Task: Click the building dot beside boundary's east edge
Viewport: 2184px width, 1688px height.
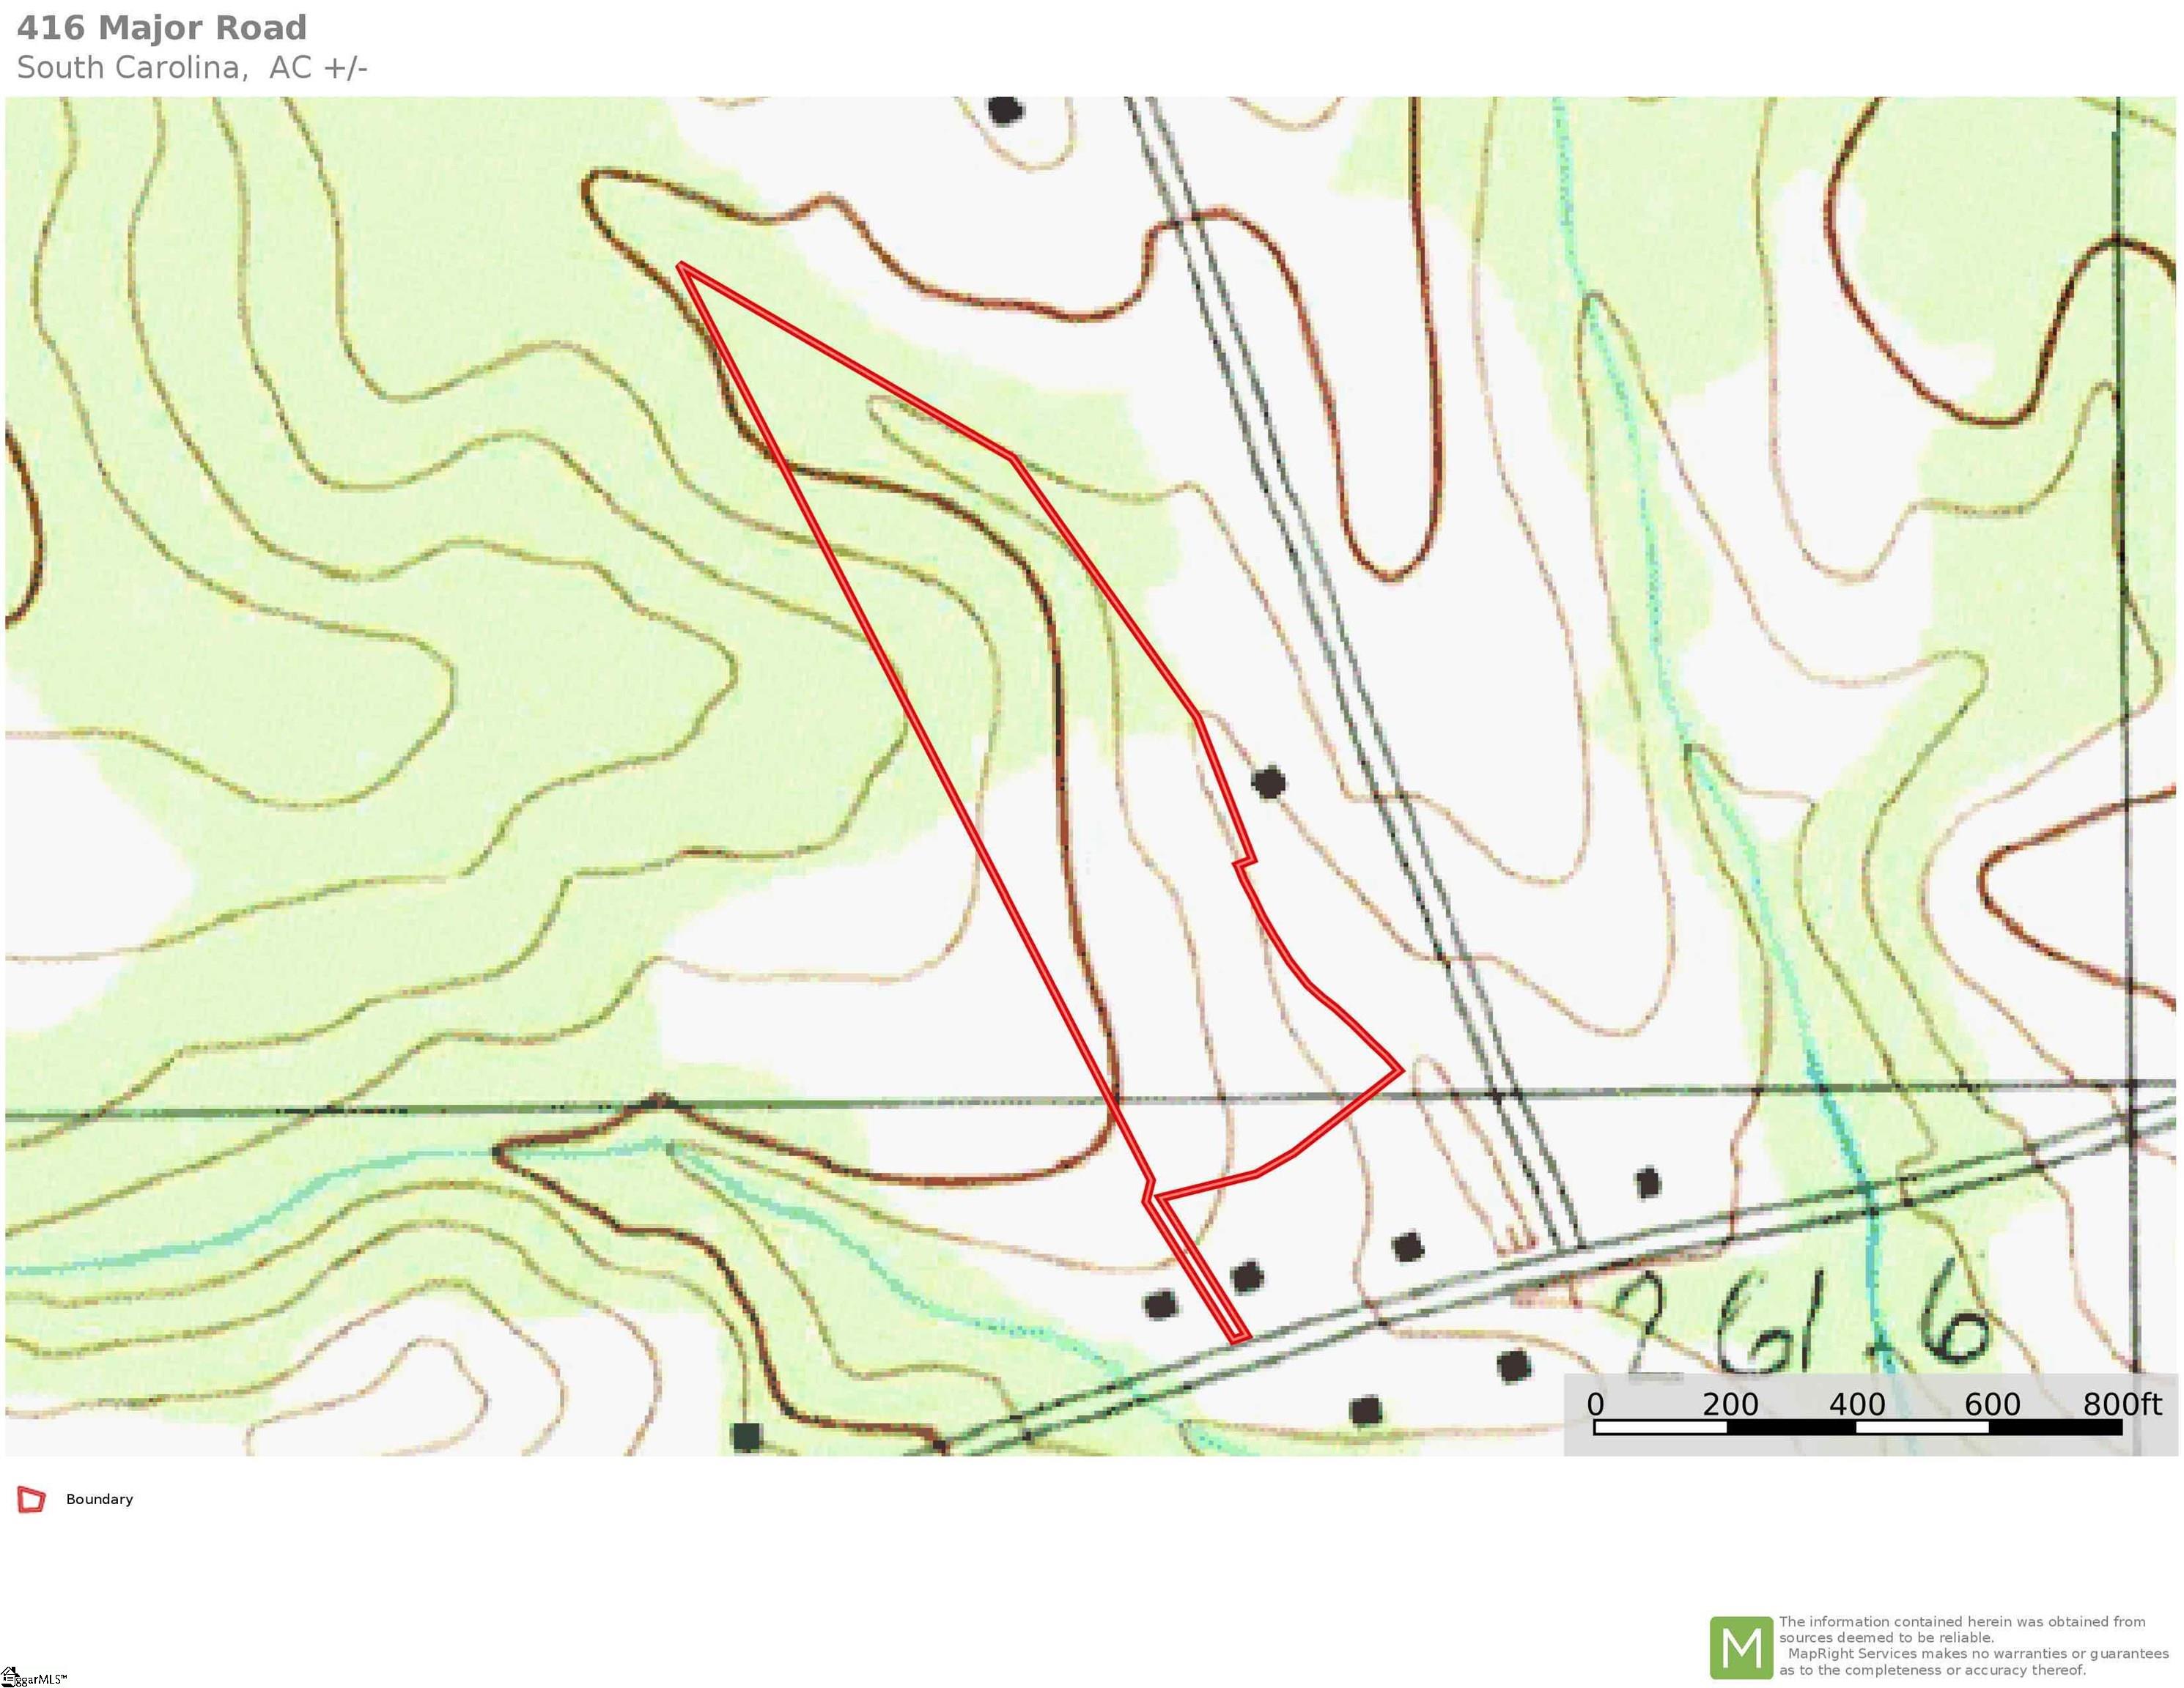Action: (1269, 782)
